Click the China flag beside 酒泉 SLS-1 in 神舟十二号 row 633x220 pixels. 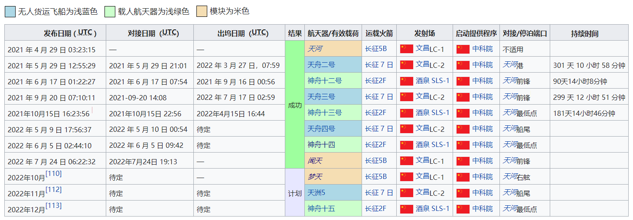click(x=406, y=81)
